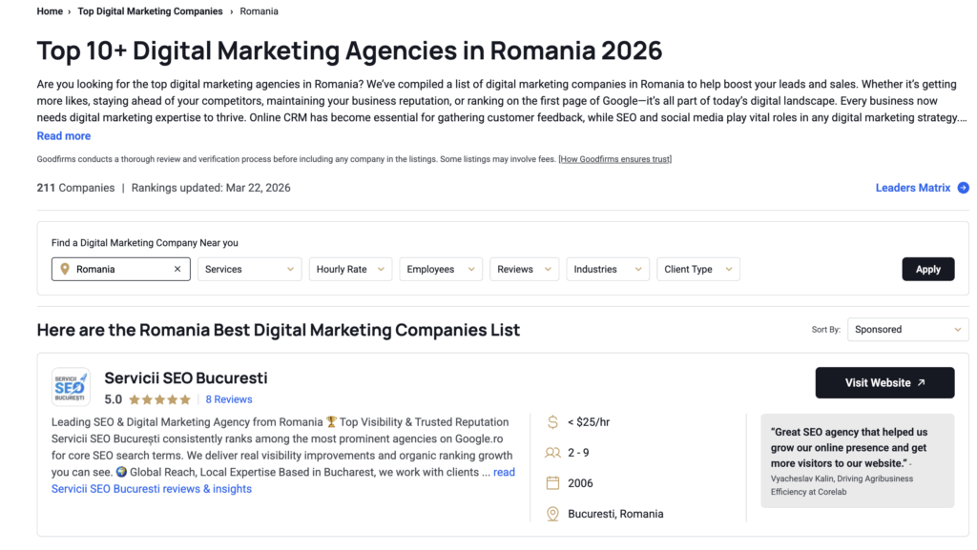The image size is (977, 550).
Task: Open the 8 Reviews link
Action: click(x=228, y=398)
